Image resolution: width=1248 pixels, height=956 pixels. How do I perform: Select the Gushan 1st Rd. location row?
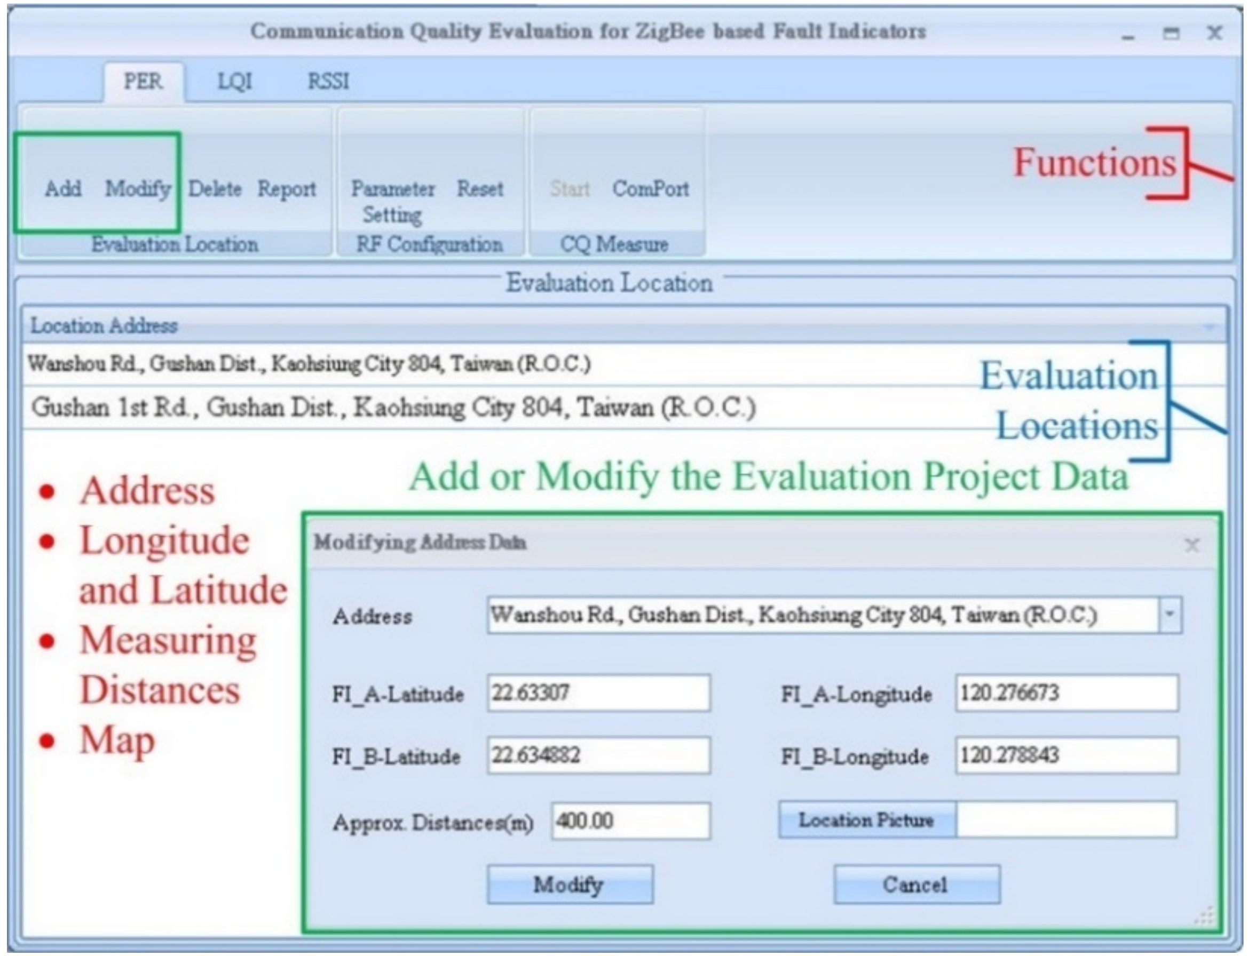click(x=393, y=408)
